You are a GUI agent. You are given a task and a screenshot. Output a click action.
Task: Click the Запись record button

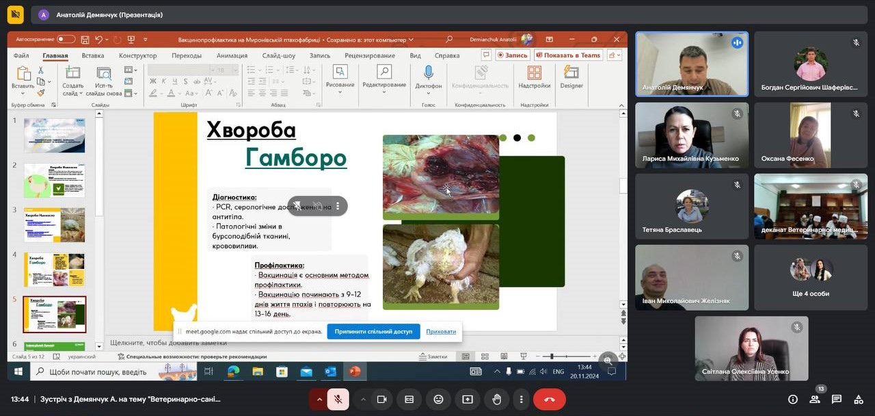click(513, 55)
